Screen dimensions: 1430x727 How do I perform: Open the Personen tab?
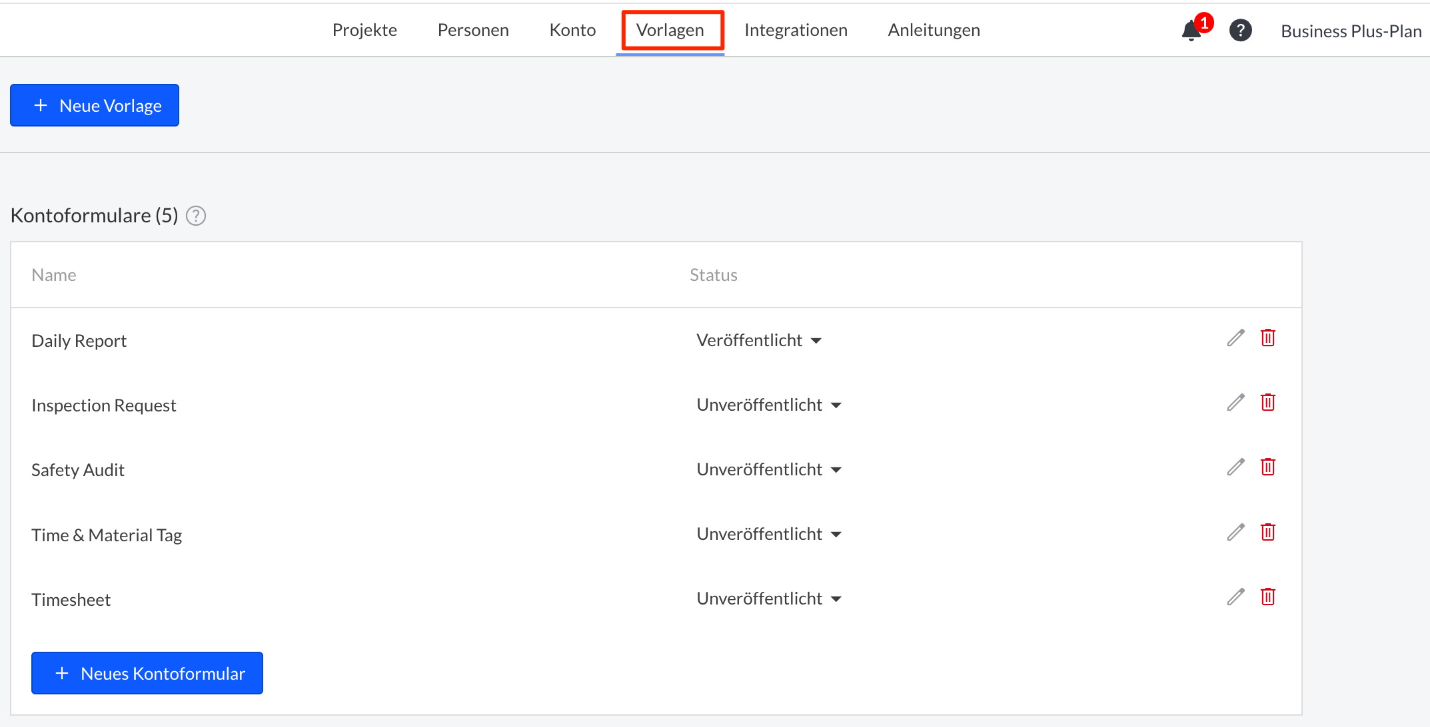pos(473,30)
